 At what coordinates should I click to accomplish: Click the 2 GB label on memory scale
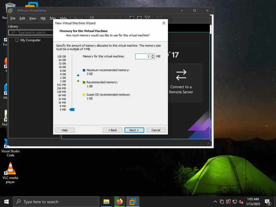pos(63,78)
